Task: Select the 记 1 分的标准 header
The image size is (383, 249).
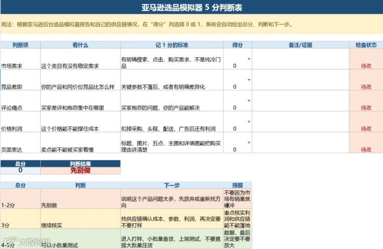Action: click(172, 45)
